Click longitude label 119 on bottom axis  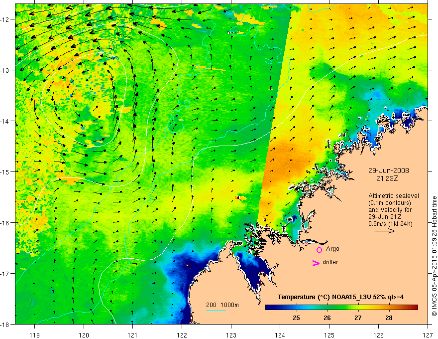click(35, 335)
